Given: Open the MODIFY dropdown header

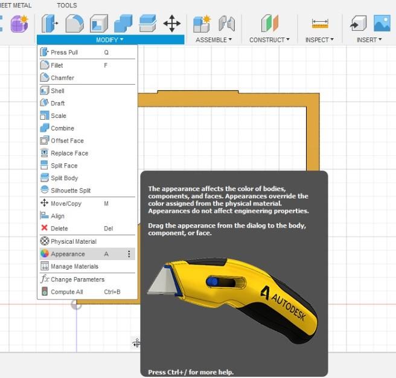Looking at the screenshot, I should (x=110, y=40).
